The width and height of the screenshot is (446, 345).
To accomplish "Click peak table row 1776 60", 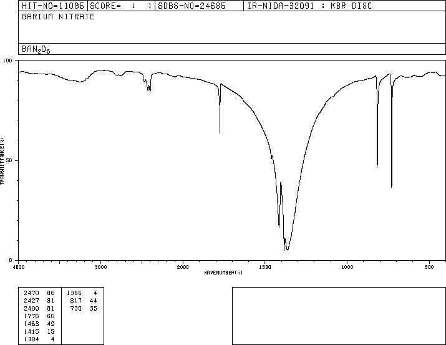I will click(x=39, y=316).
